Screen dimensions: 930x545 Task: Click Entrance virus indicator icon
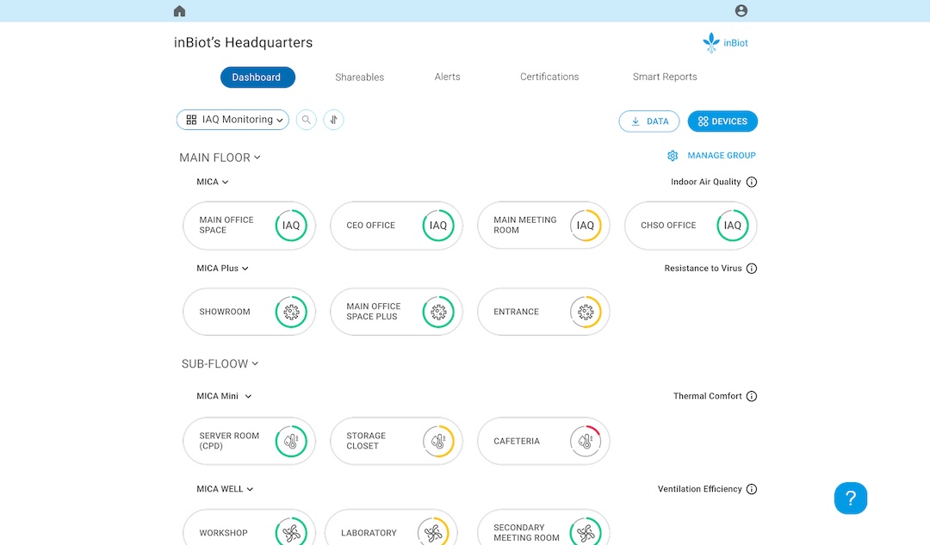coord(586,312)
